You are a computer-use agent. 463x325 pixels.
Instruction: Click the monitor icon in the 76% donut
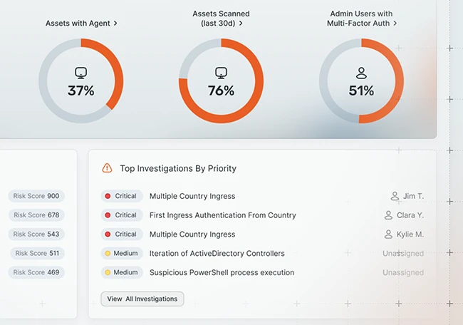click(221, 73)
